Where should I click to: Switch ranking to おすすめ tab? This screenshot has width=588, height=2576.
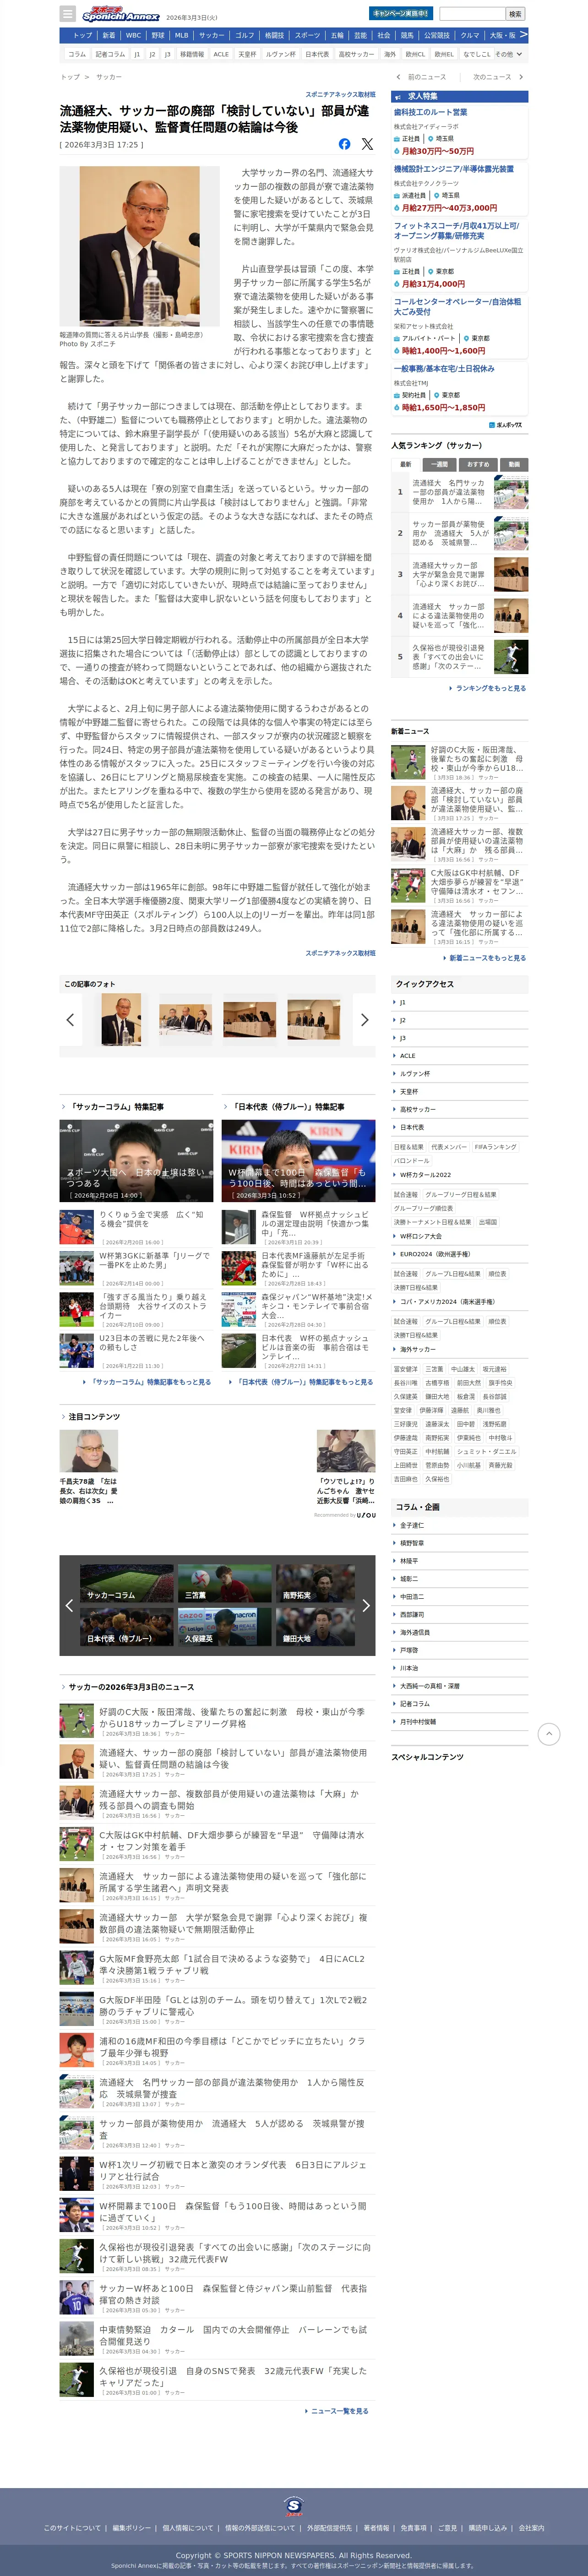coord(478,464)
